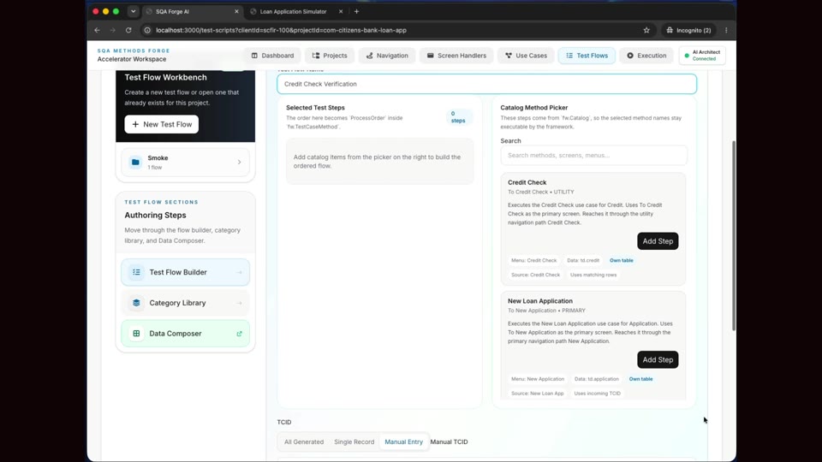Click the Test Flow Builder arrow
Viewport: 822px width, 462px height.
[x=239, y=272]
